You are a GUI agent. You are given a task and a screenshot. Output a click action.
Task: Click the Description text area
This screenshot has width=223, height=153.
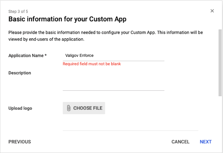114,80
